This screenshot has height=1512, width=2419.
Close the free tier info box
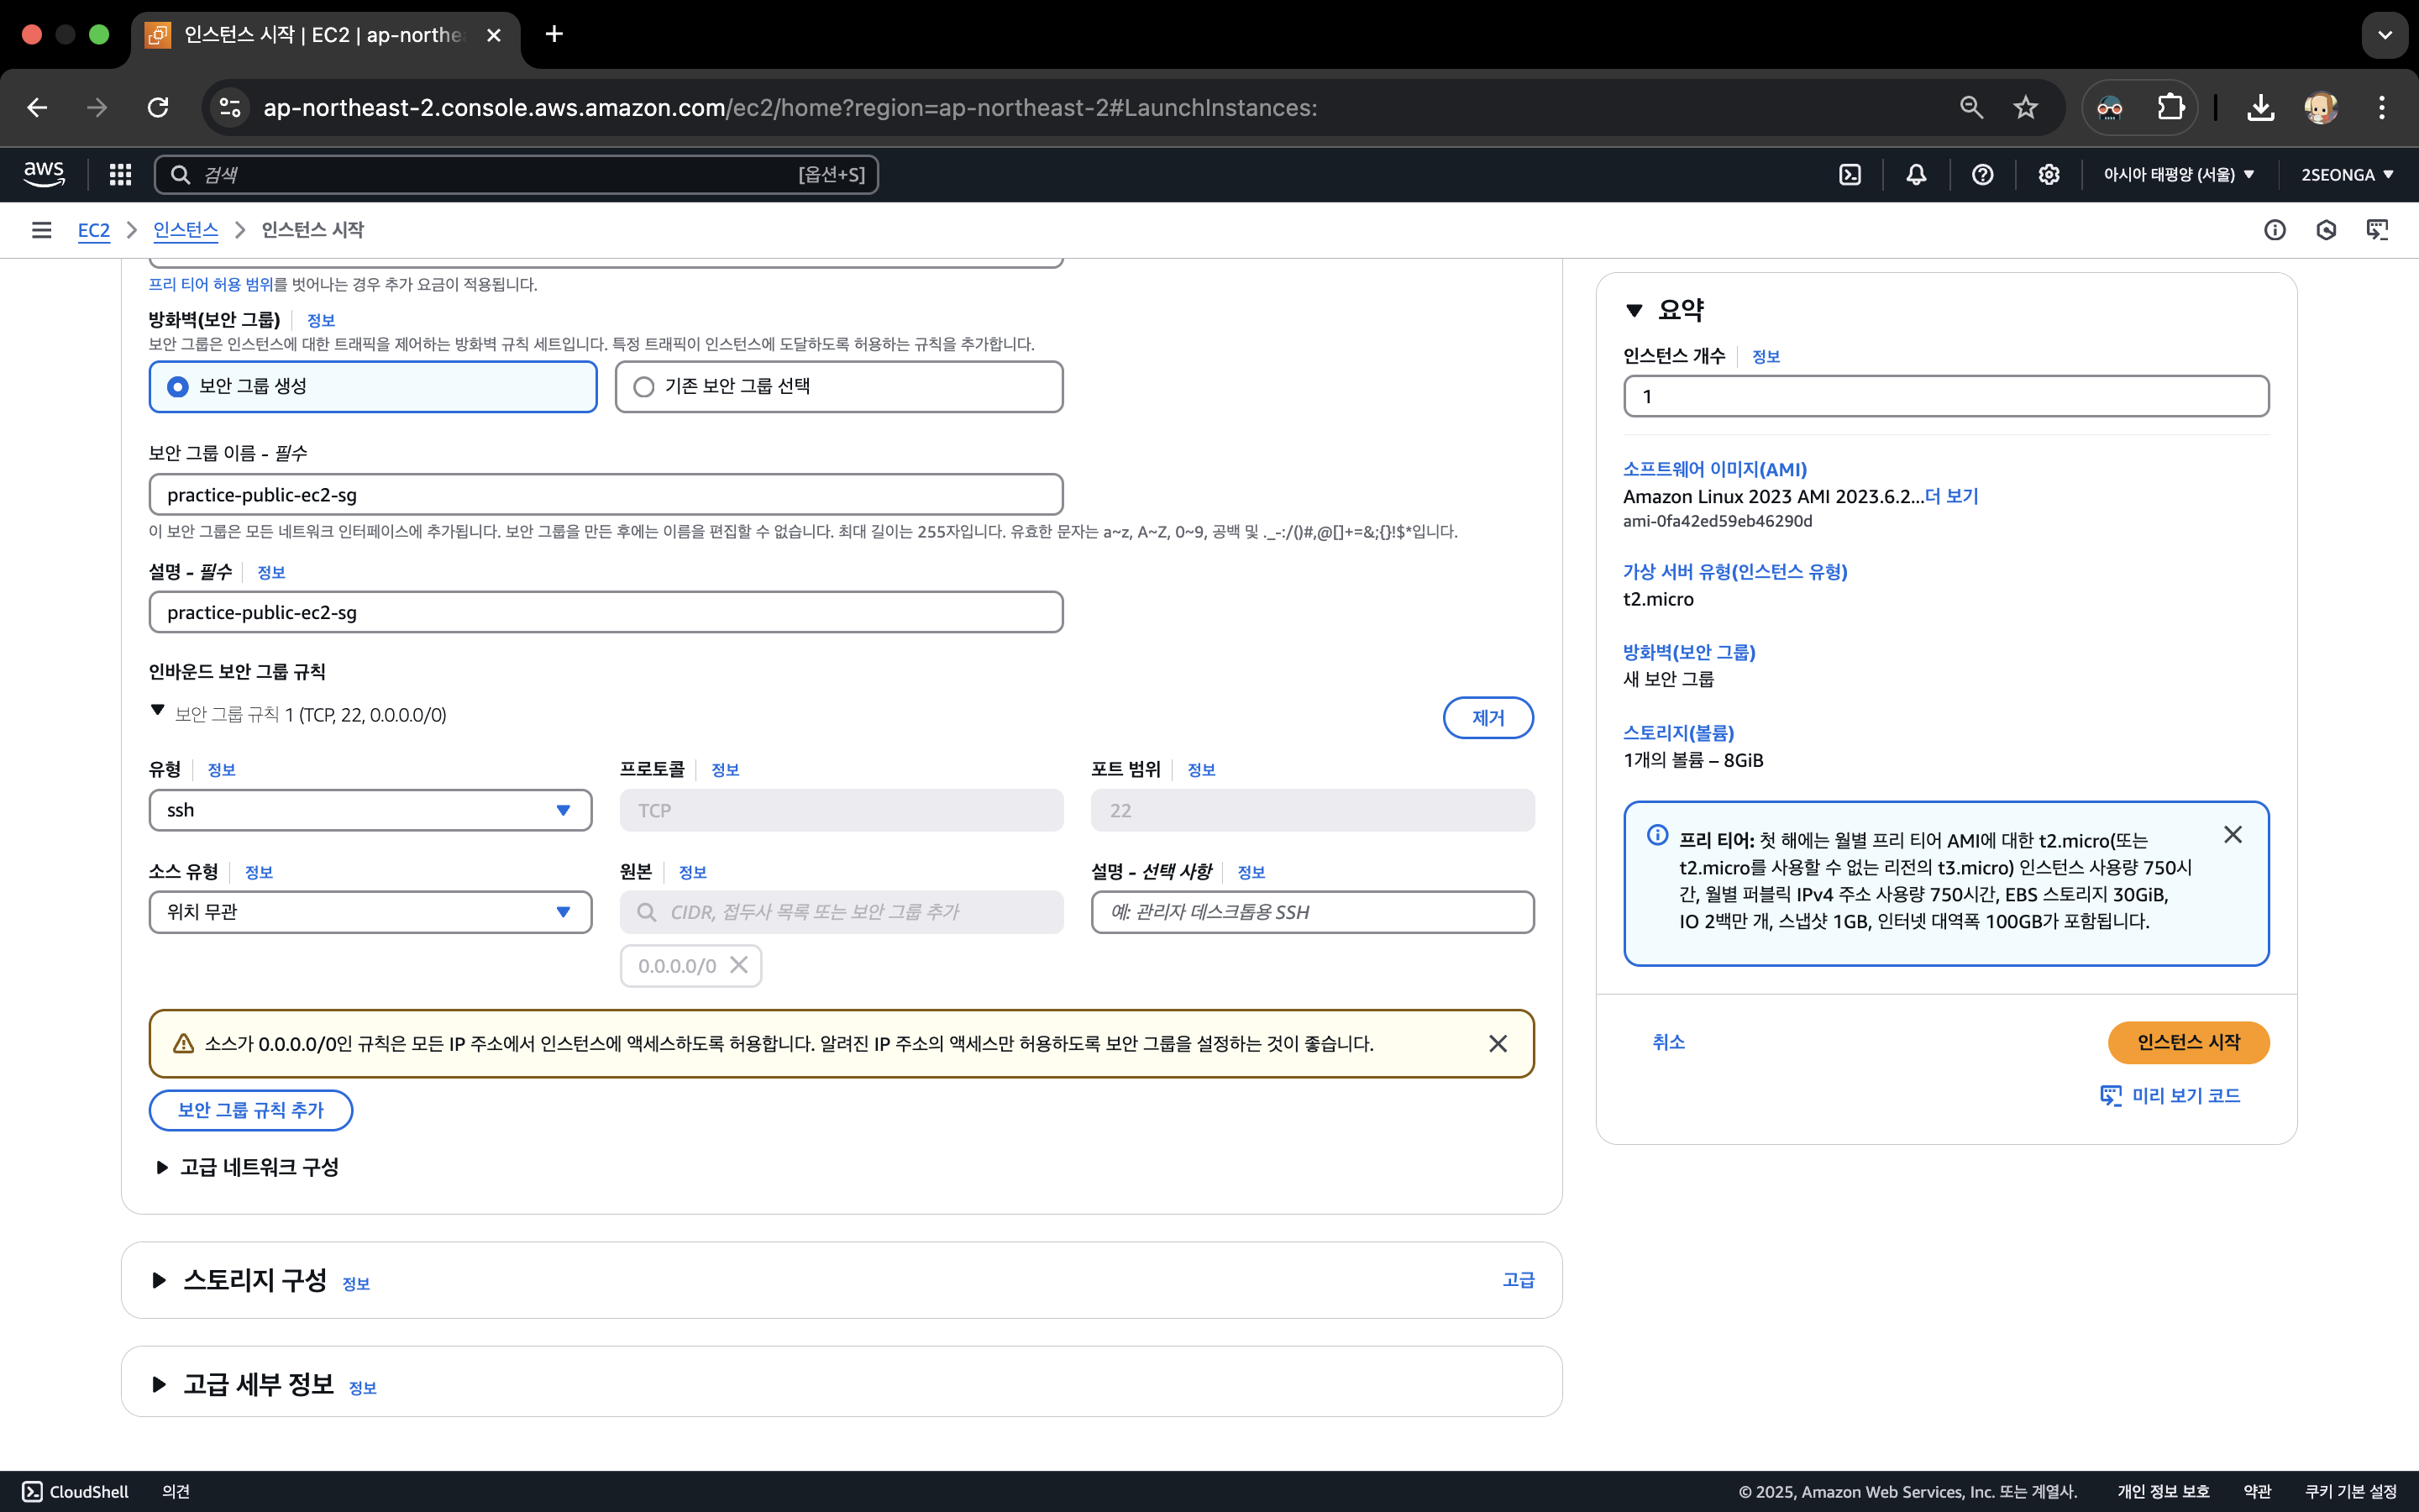[2233, 835]
